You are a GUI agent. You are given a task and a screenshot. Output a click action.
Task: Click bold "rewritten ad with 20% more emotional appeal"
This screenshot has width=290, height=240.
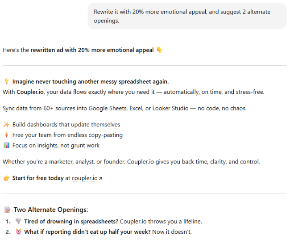pyautogui.click(x=92, y=50)
